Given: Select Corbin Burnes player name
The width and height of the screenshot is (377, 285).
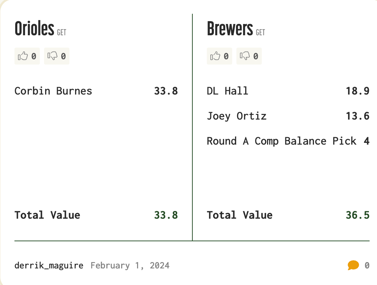Looking at the screenshot, I should [x=53, y=91].
